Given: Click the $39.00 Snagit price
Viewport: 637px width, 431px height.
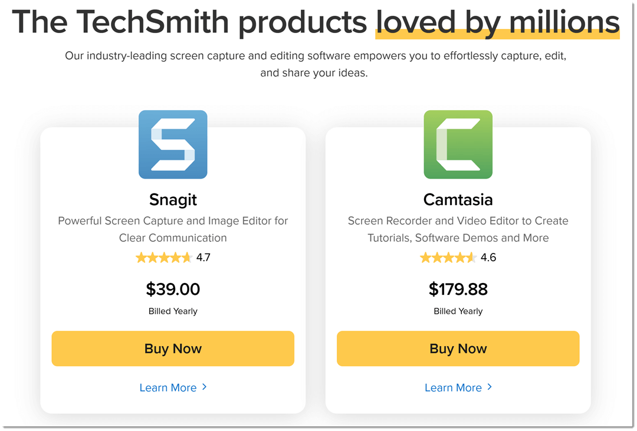Looking at the screenshot, I should [172, 289].
